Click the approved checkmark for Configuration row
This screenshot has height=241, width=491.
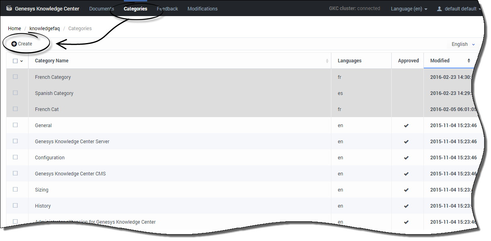coord(406,158)
